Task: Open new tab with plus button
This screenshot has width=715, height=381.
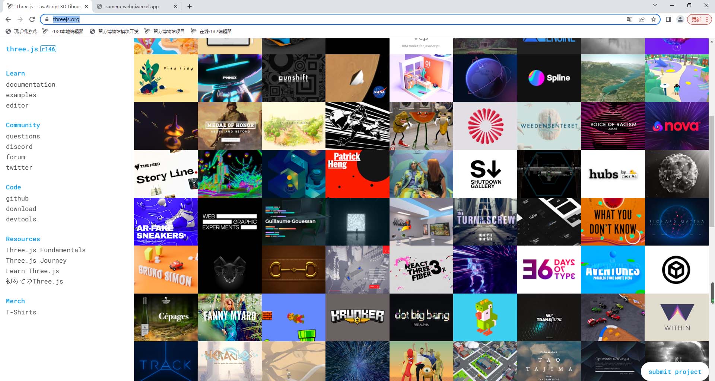Action: pos(189,6)
